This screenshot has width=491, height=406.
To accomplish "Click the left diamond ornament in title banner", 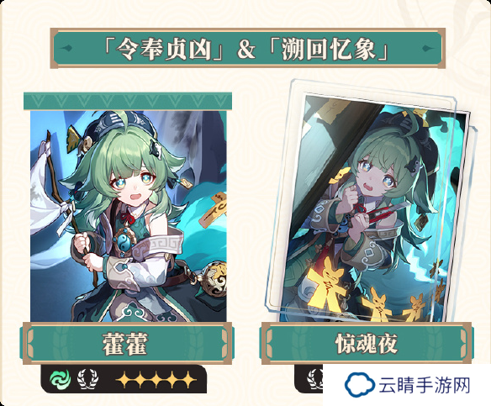I will click(x=66, y=48).
